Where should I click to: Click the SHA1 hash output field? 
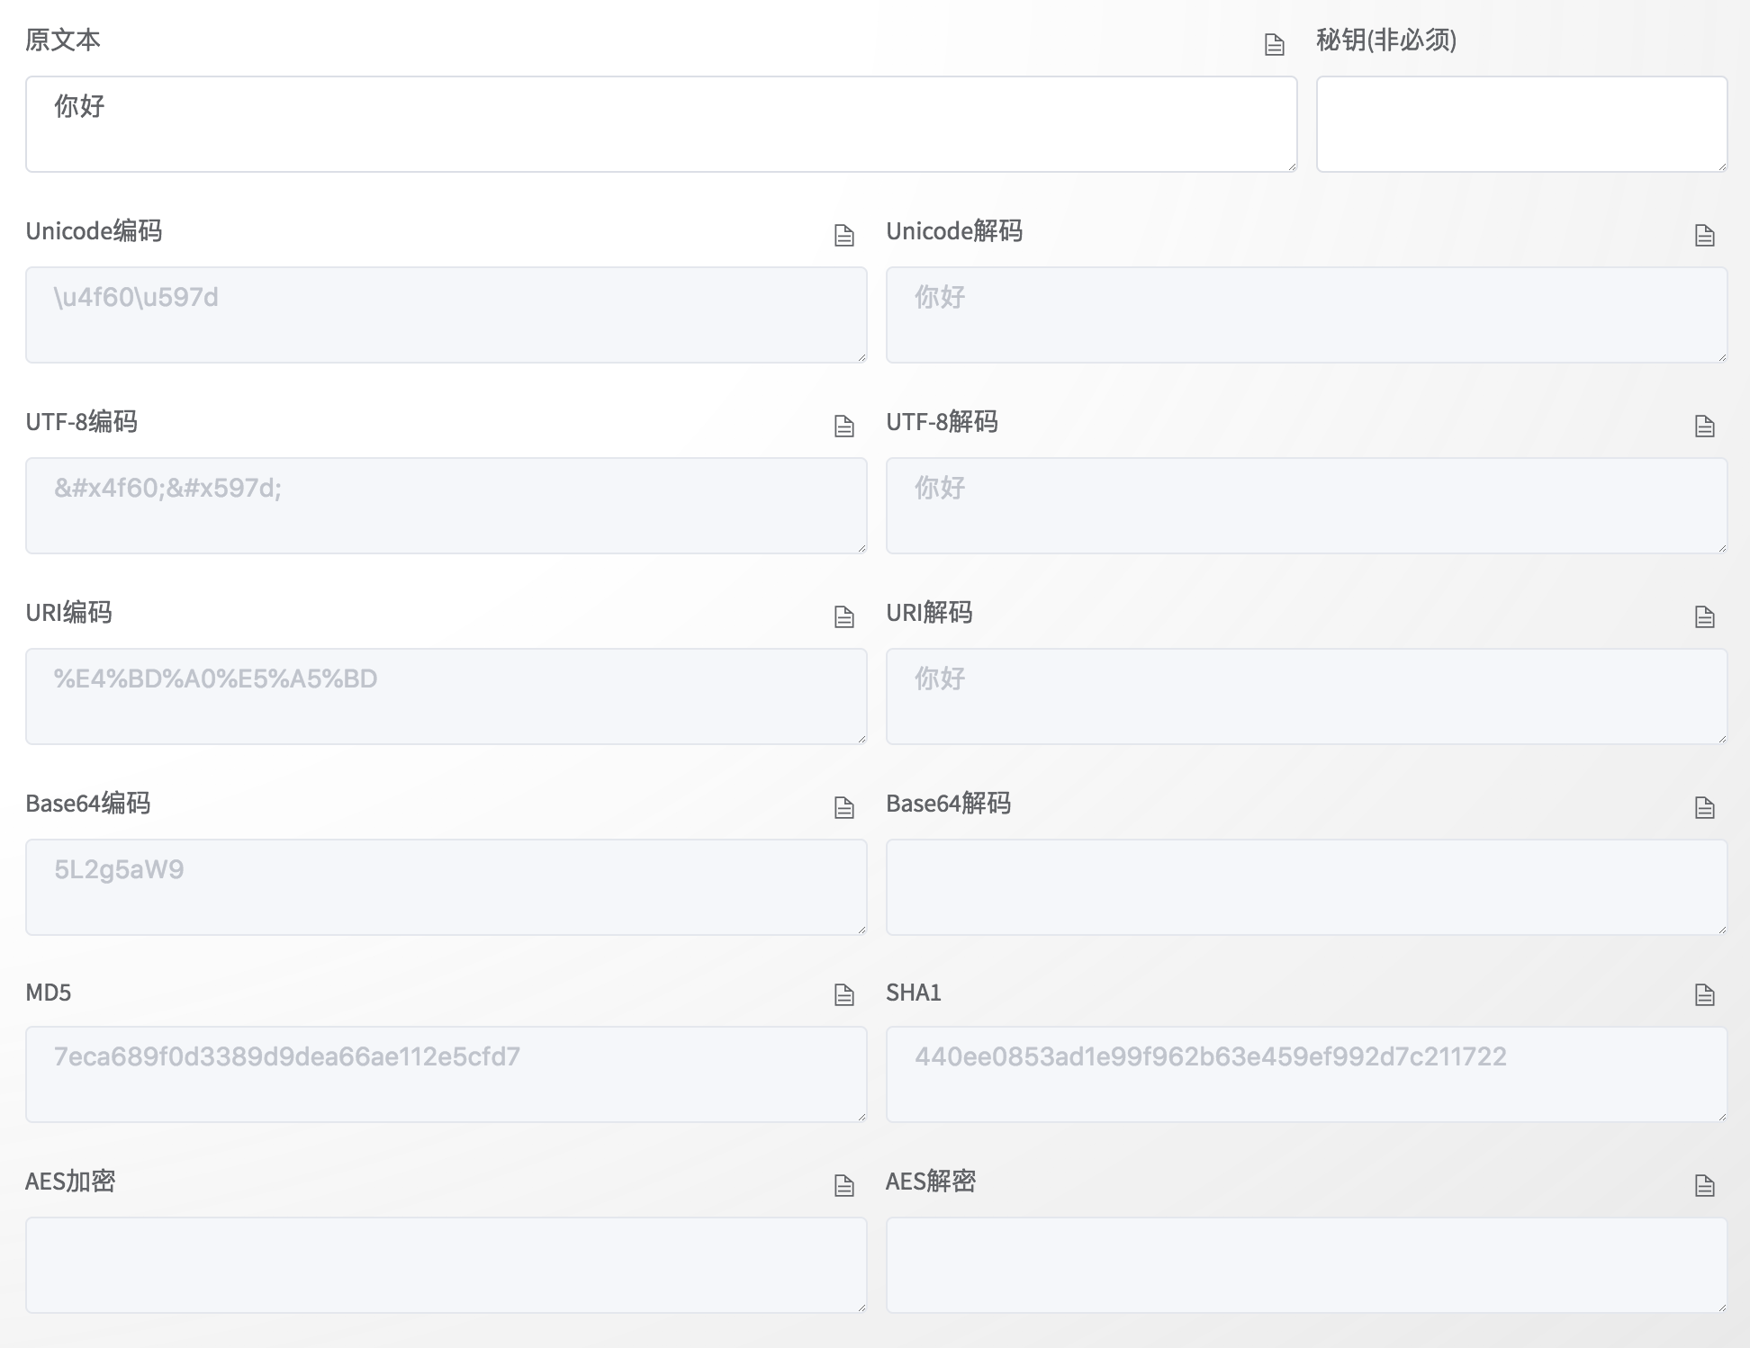pyautogui.click(x=1305, y=1074)
